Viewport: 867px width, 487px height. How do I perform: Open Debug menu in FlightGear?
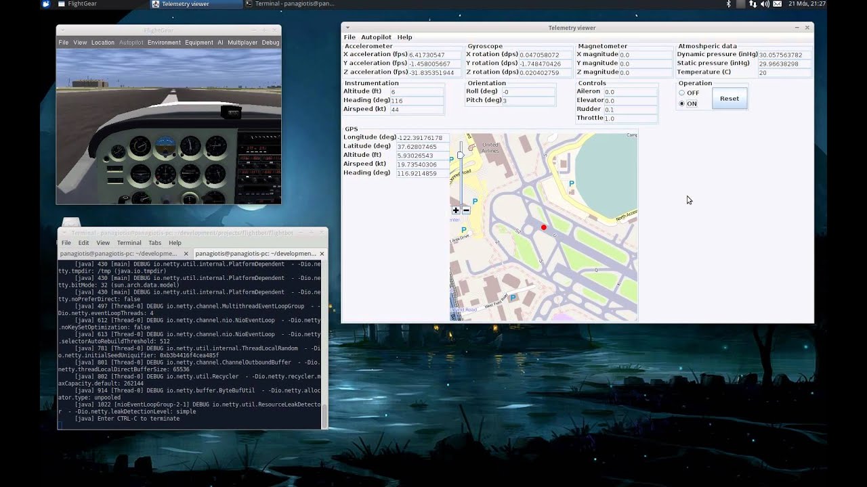tap(270, 43)
